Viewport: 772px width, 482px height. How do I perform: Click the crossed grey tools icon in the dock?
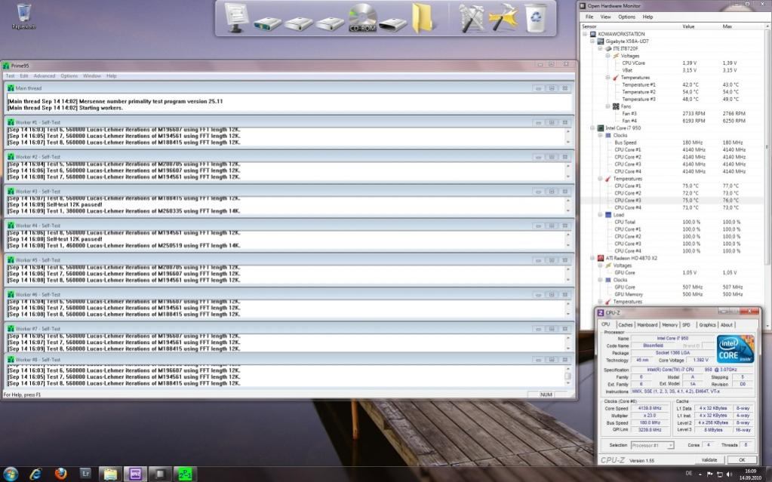pos(471,19)
